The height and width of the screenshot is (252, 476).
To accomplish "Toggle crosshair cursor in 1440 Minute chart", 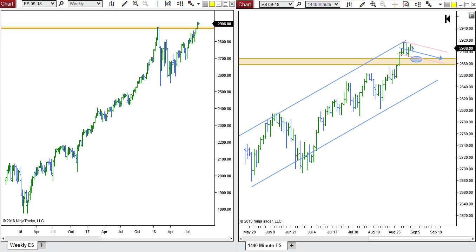I will 395,4.
